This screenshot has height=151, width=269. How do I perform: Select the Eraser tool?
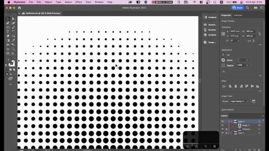tap(8, 36)
